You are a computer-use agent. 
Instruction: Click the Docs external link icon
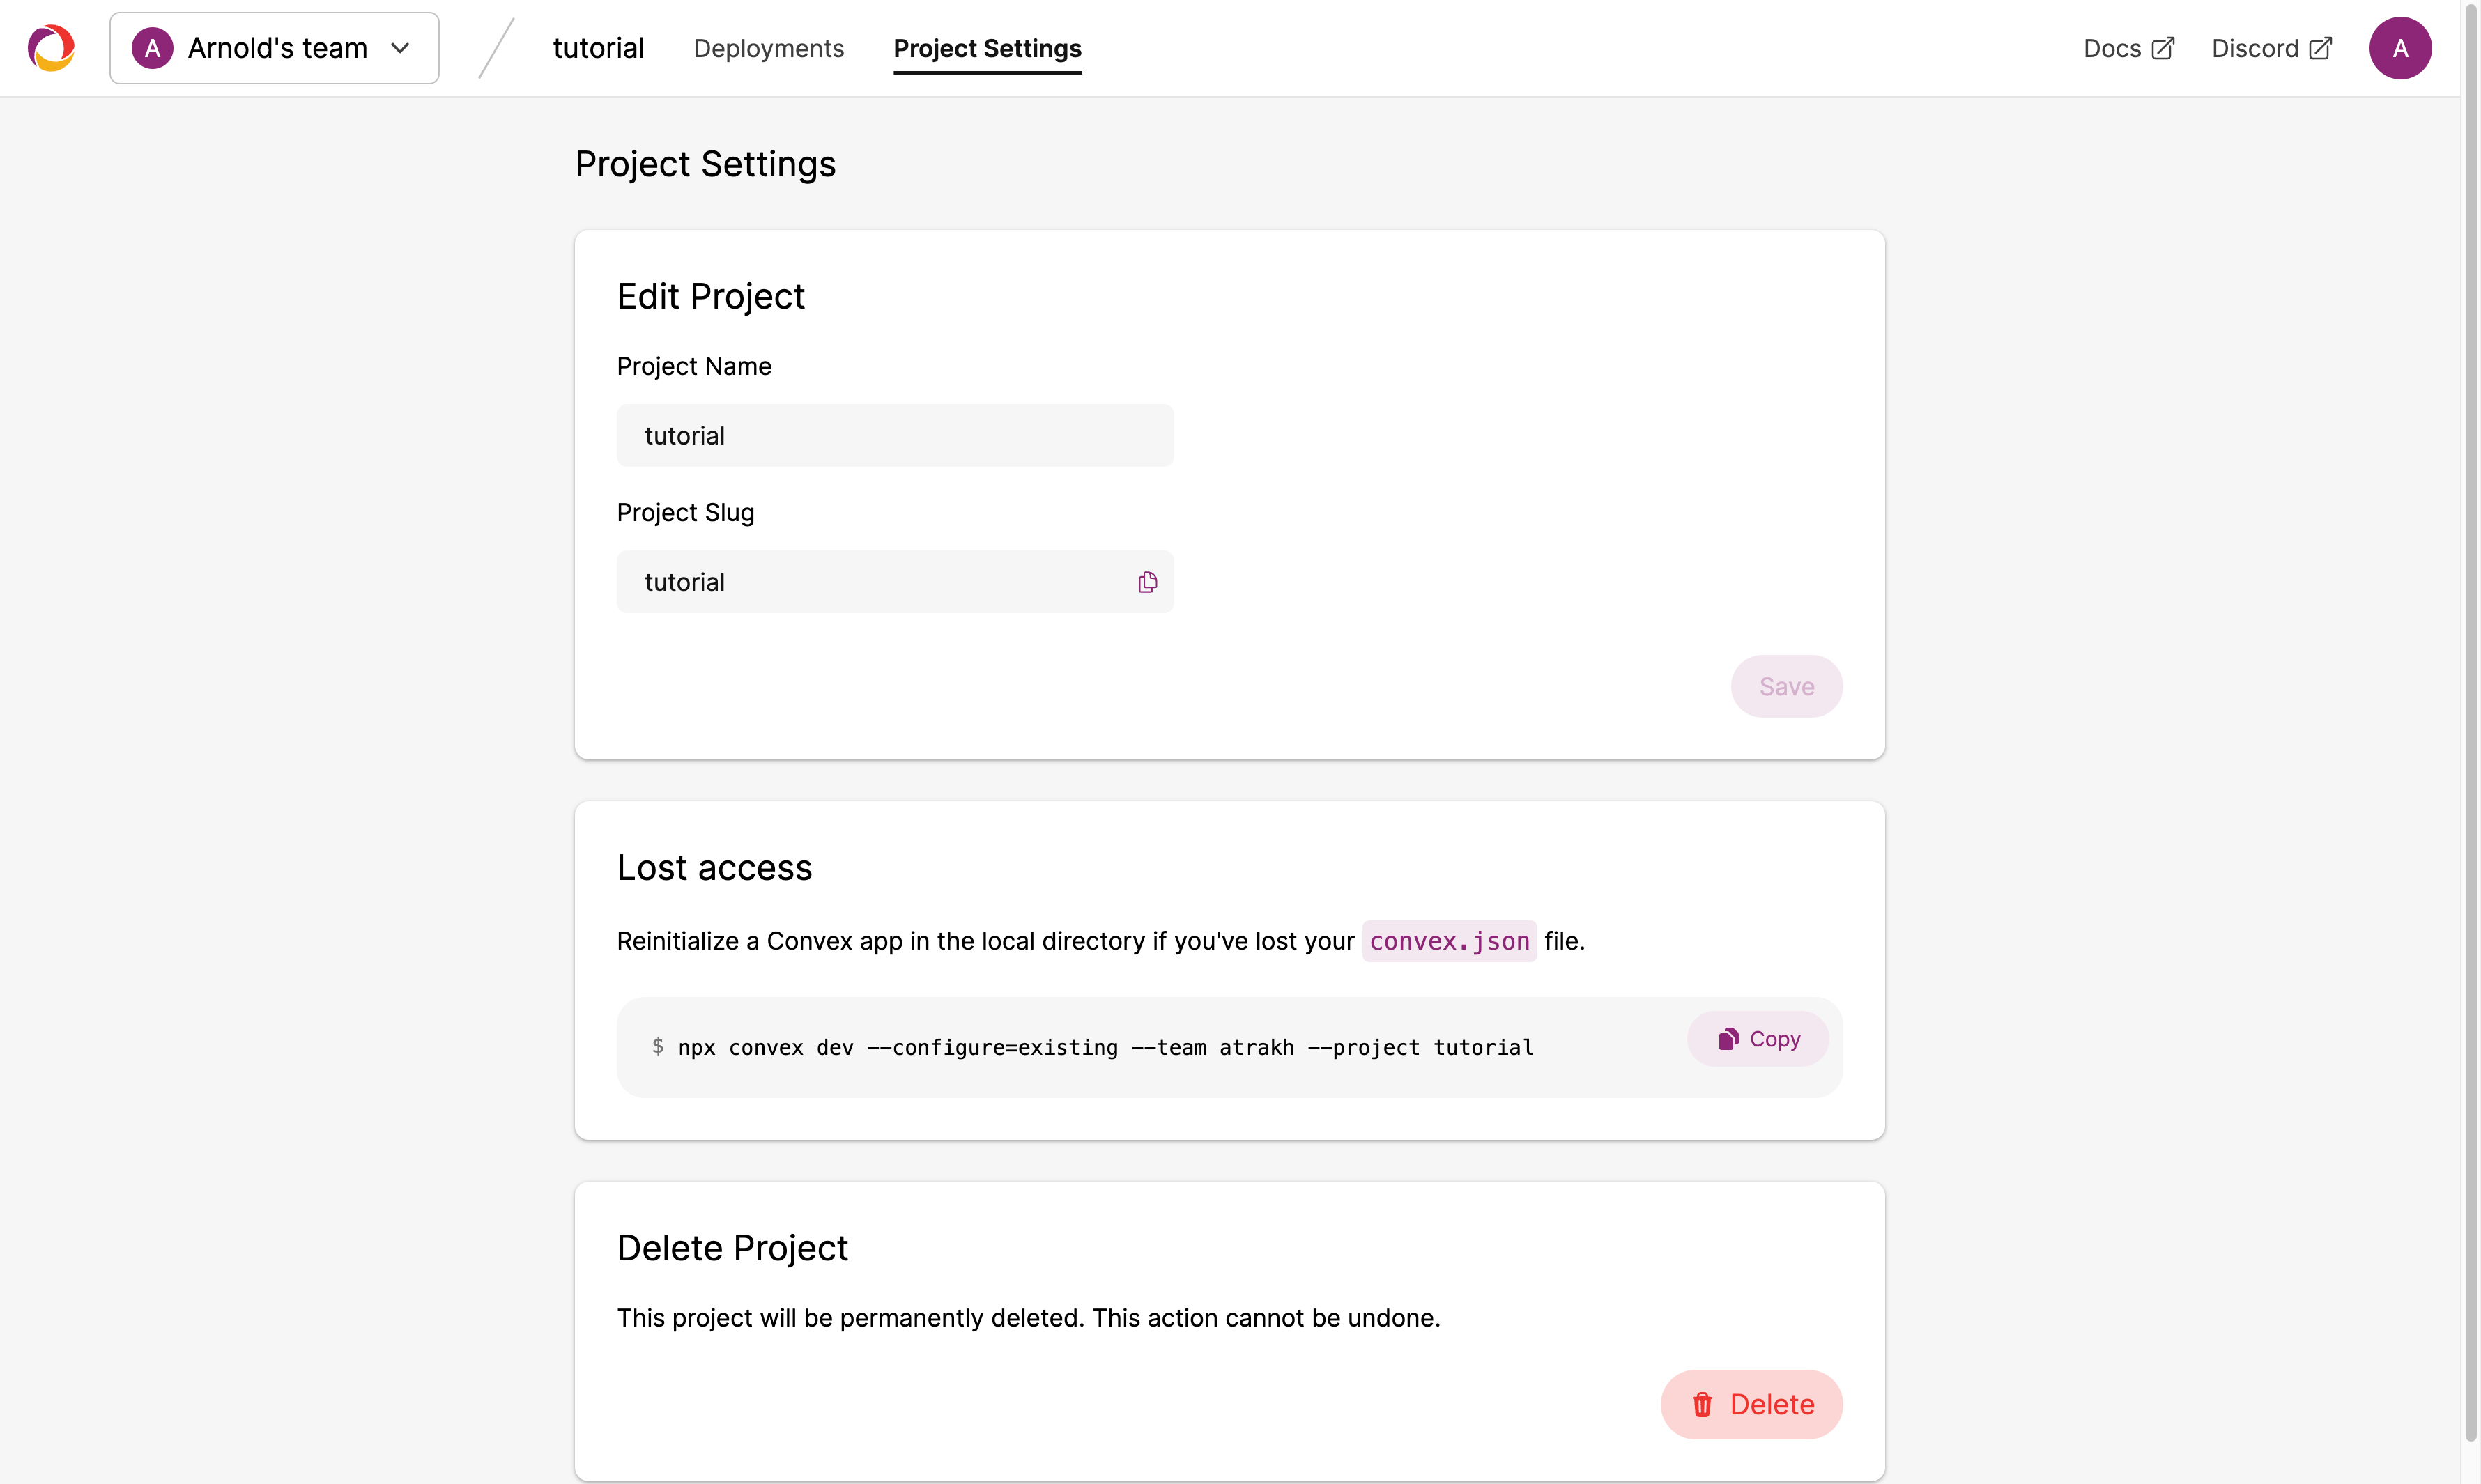coord(2163,48)
